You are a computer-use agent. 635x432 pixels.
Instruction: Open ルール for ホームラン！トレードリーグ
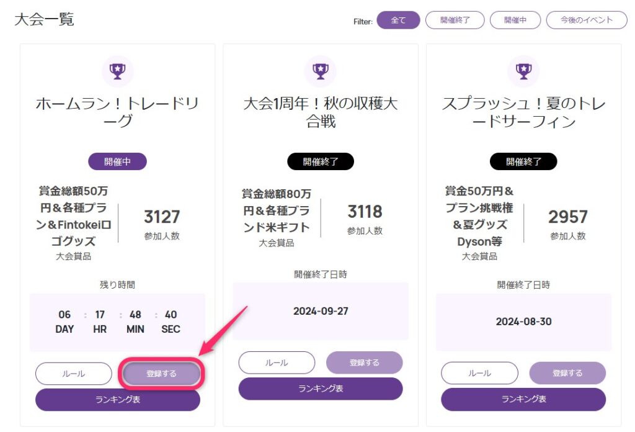(x=73, y=374)
